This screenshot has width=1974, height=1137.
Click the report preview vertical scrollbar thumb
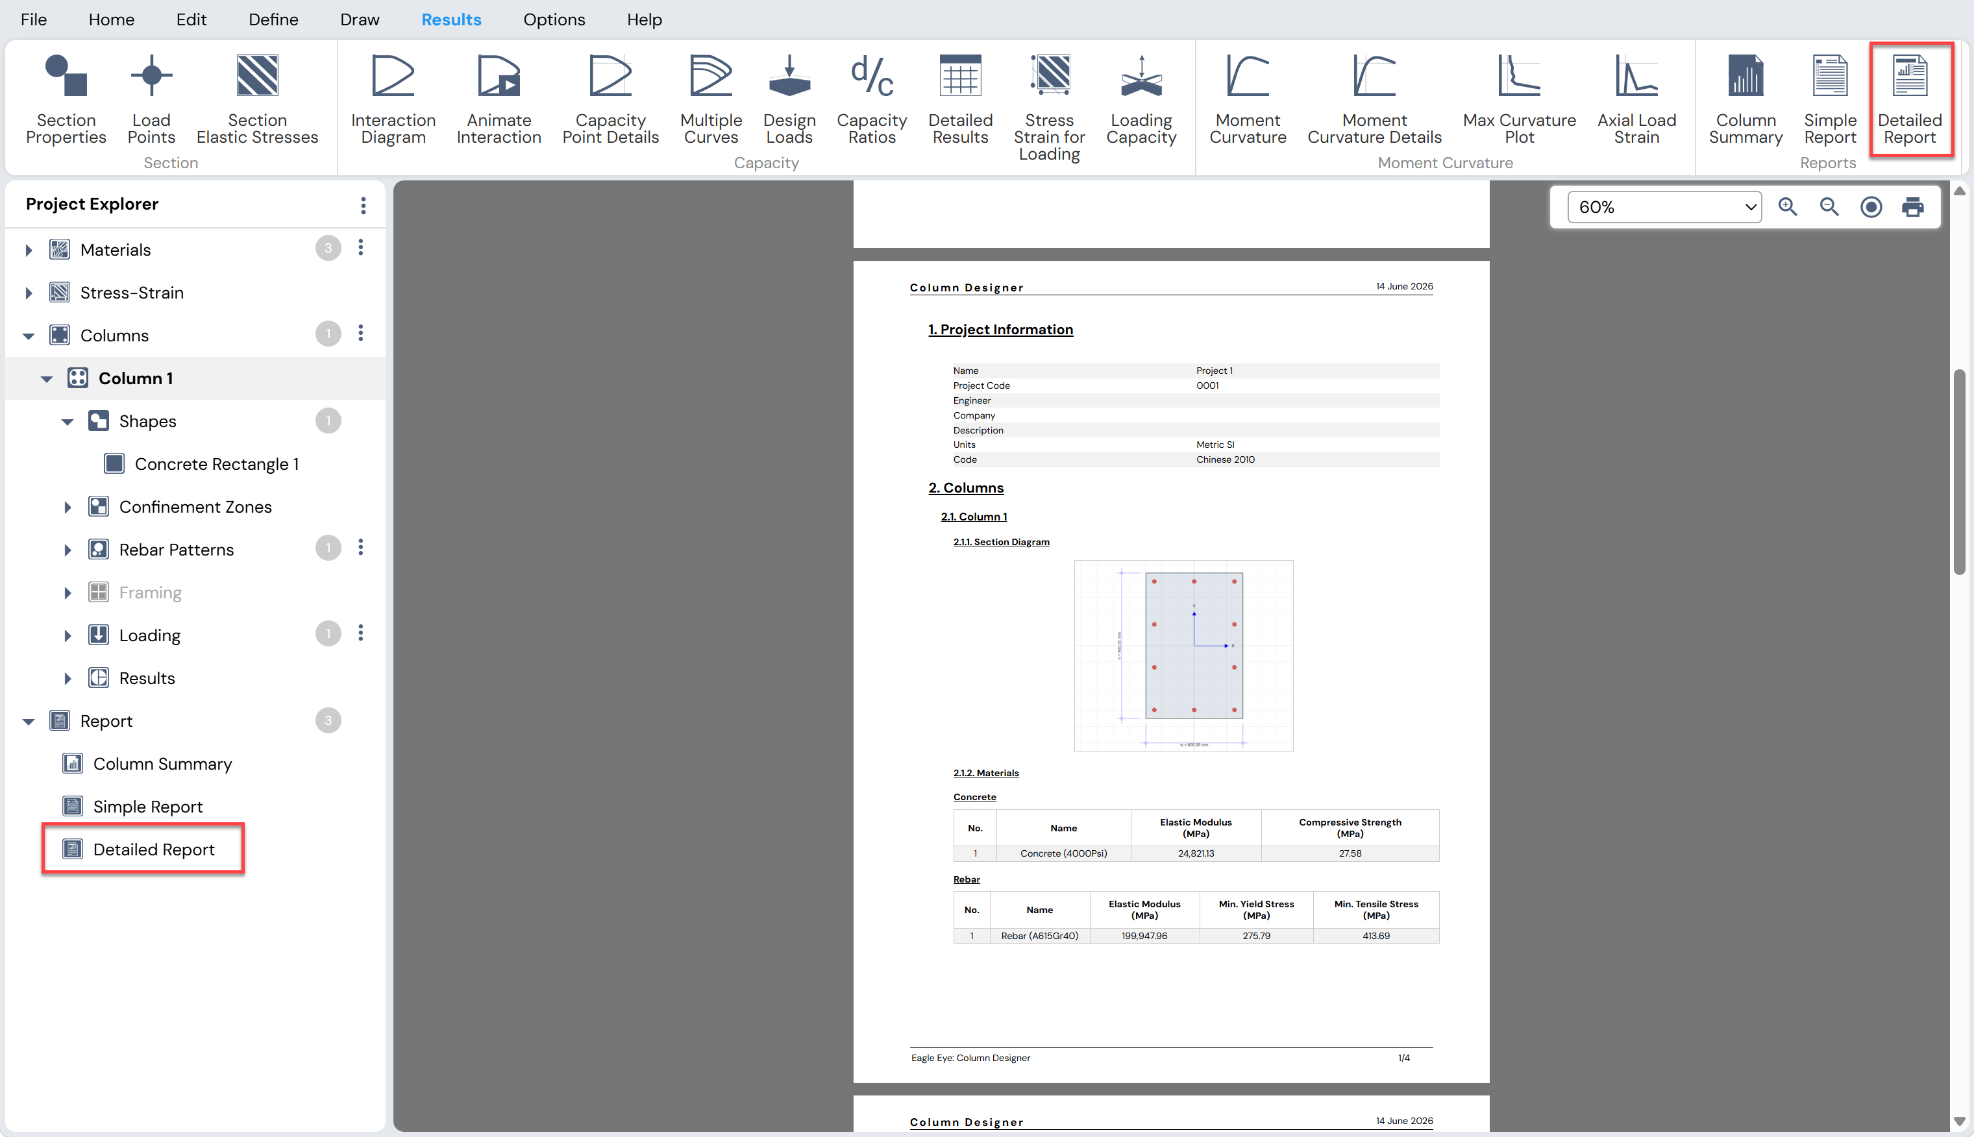[x=1958, y=472]
